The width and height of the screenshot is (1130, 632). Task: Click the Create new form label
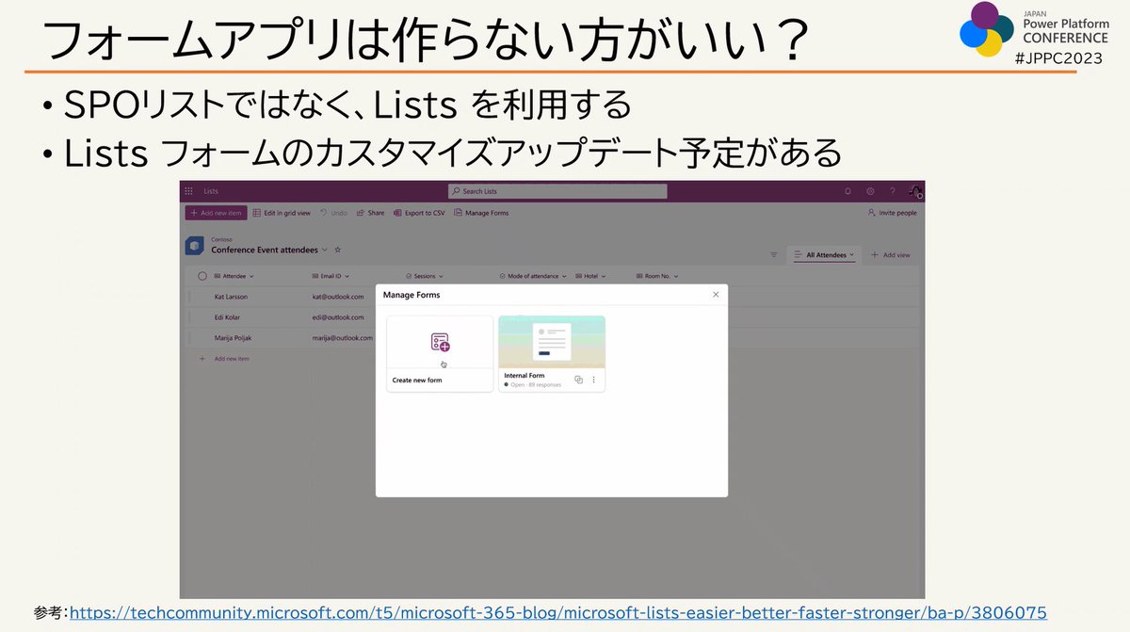pos(417,380)
